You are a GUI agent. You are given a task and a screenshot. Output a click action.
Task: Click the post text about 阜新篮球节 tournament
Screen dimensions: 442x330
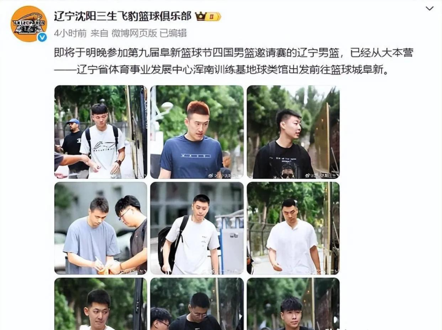(x=234, y=53)
